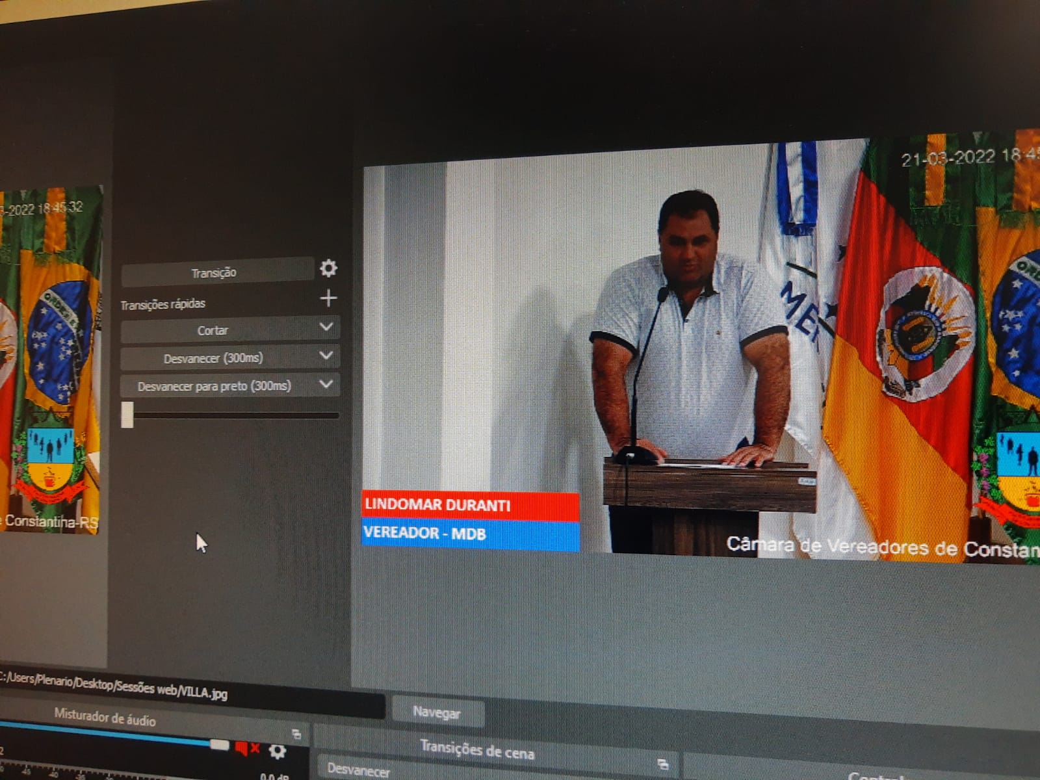Expand Desvanecer para preto (300ms) chevron
Screen dimensions: 1040x780
point(326,384)
